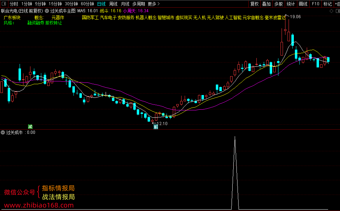This screenshot has width=340, height=211.
Task: Click the 概念: label
Action: (x=39, y=17)
